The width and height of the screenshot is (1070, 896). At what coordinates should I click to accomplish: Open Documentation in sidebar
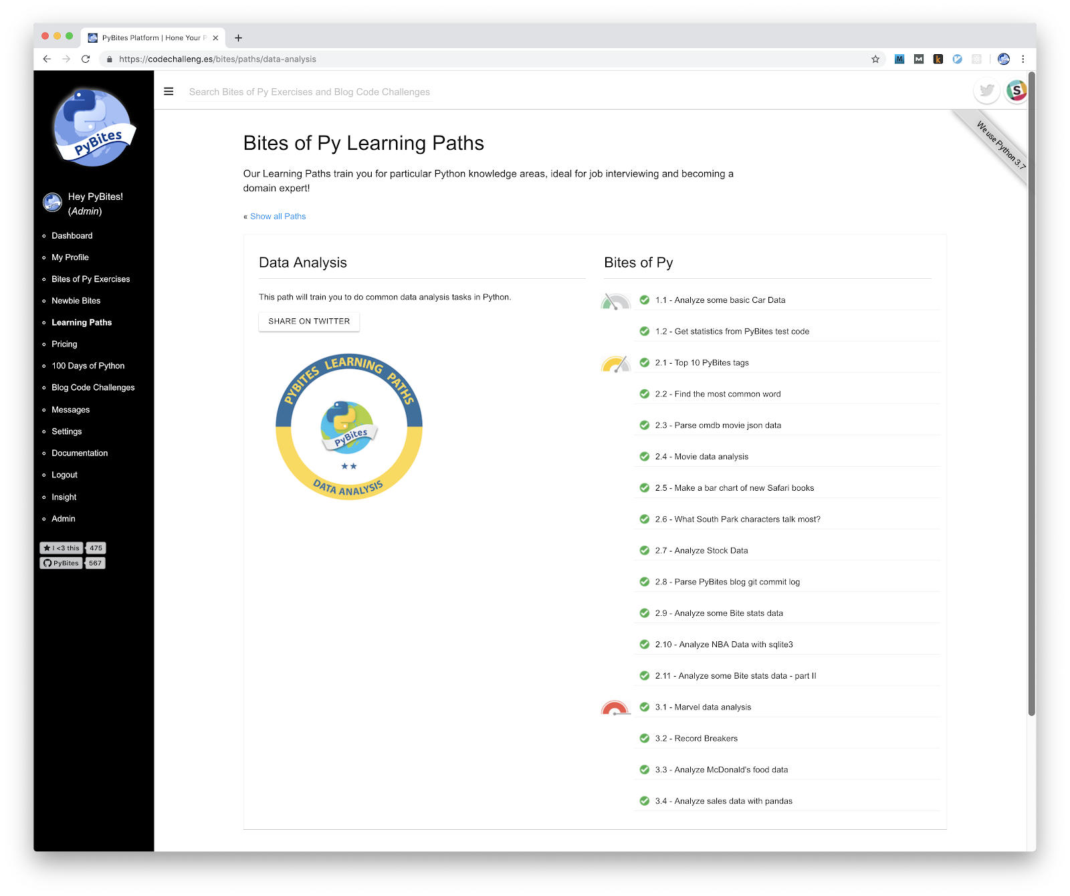pyautogui.click(x=80, y=453)
